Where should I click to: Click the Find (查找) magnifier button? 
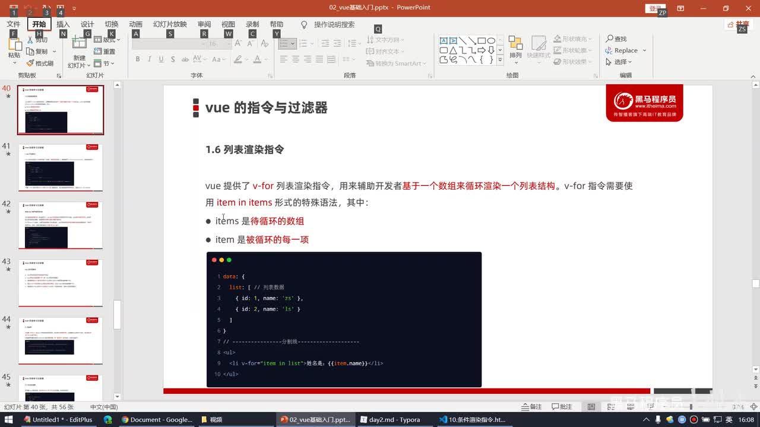pyautogui.click(x=616, y=39)
